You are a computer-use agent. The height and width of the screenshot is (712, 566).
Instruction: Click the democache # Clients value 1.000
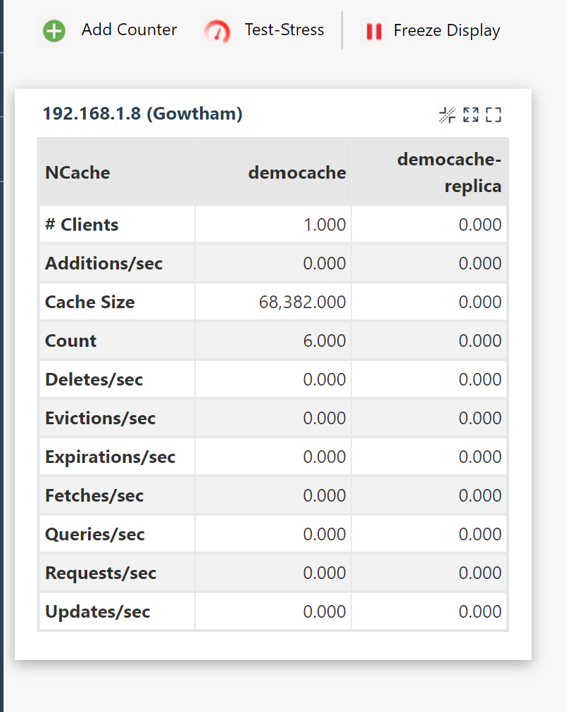coord(325,224)
